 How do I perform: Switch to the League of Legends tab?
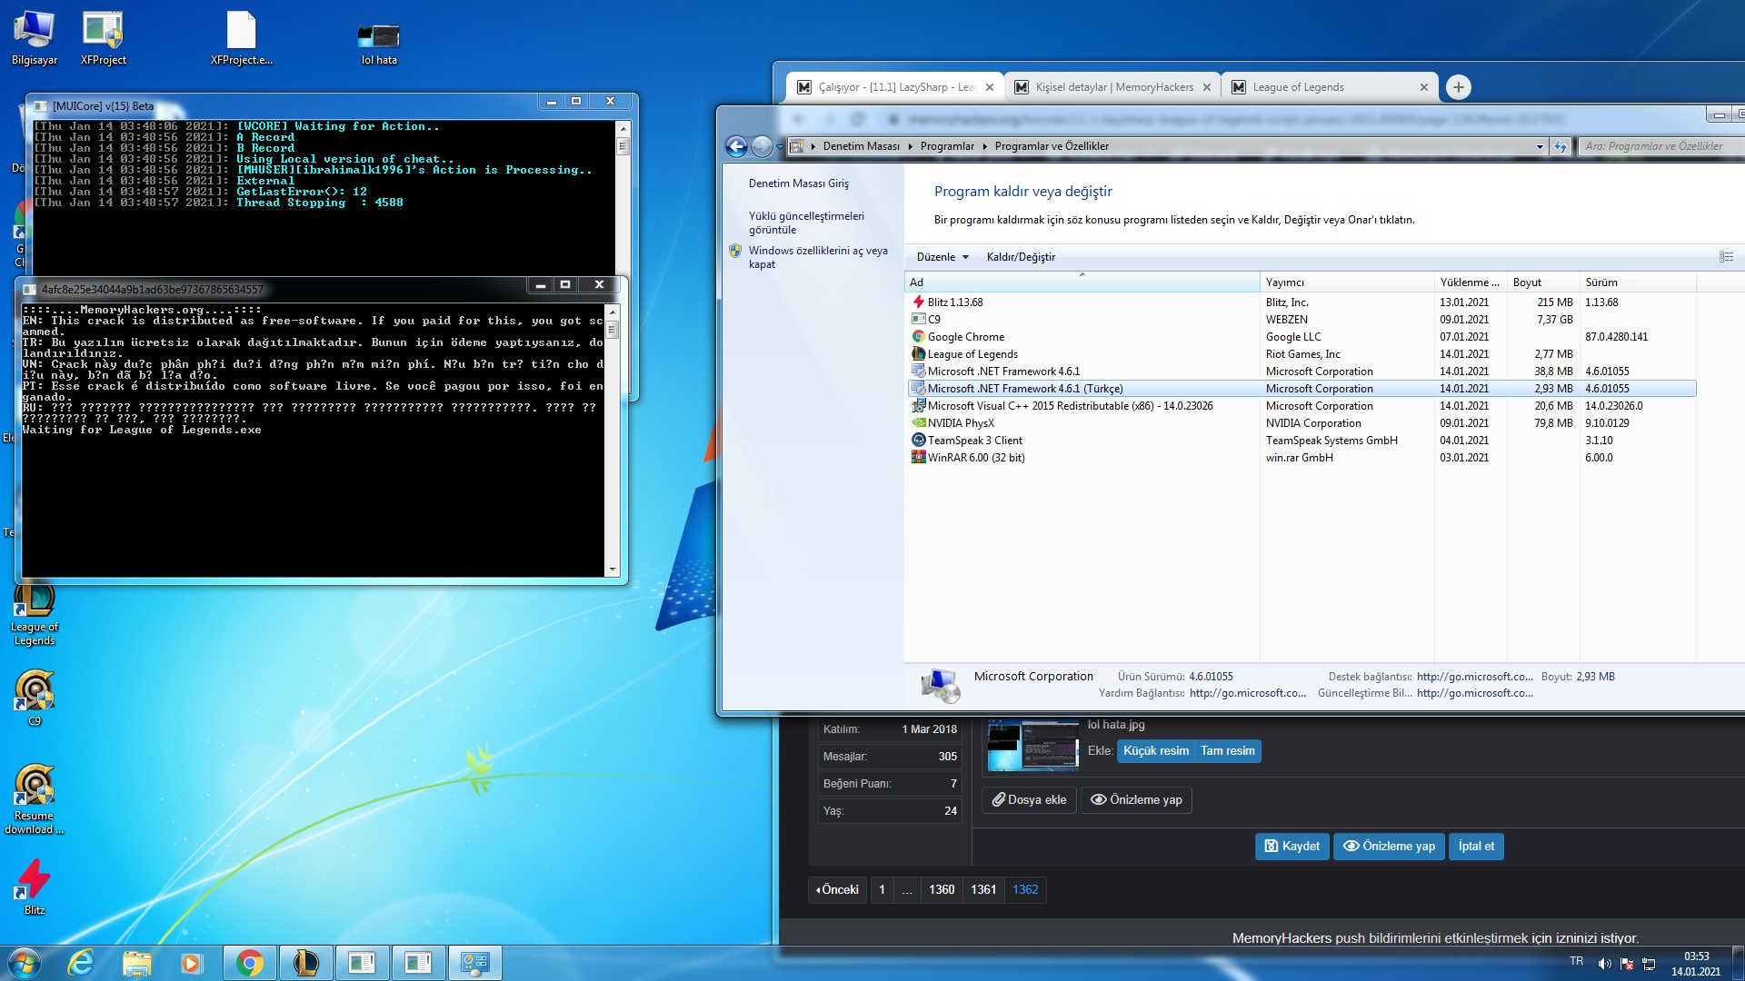[x=1329, y=87]
